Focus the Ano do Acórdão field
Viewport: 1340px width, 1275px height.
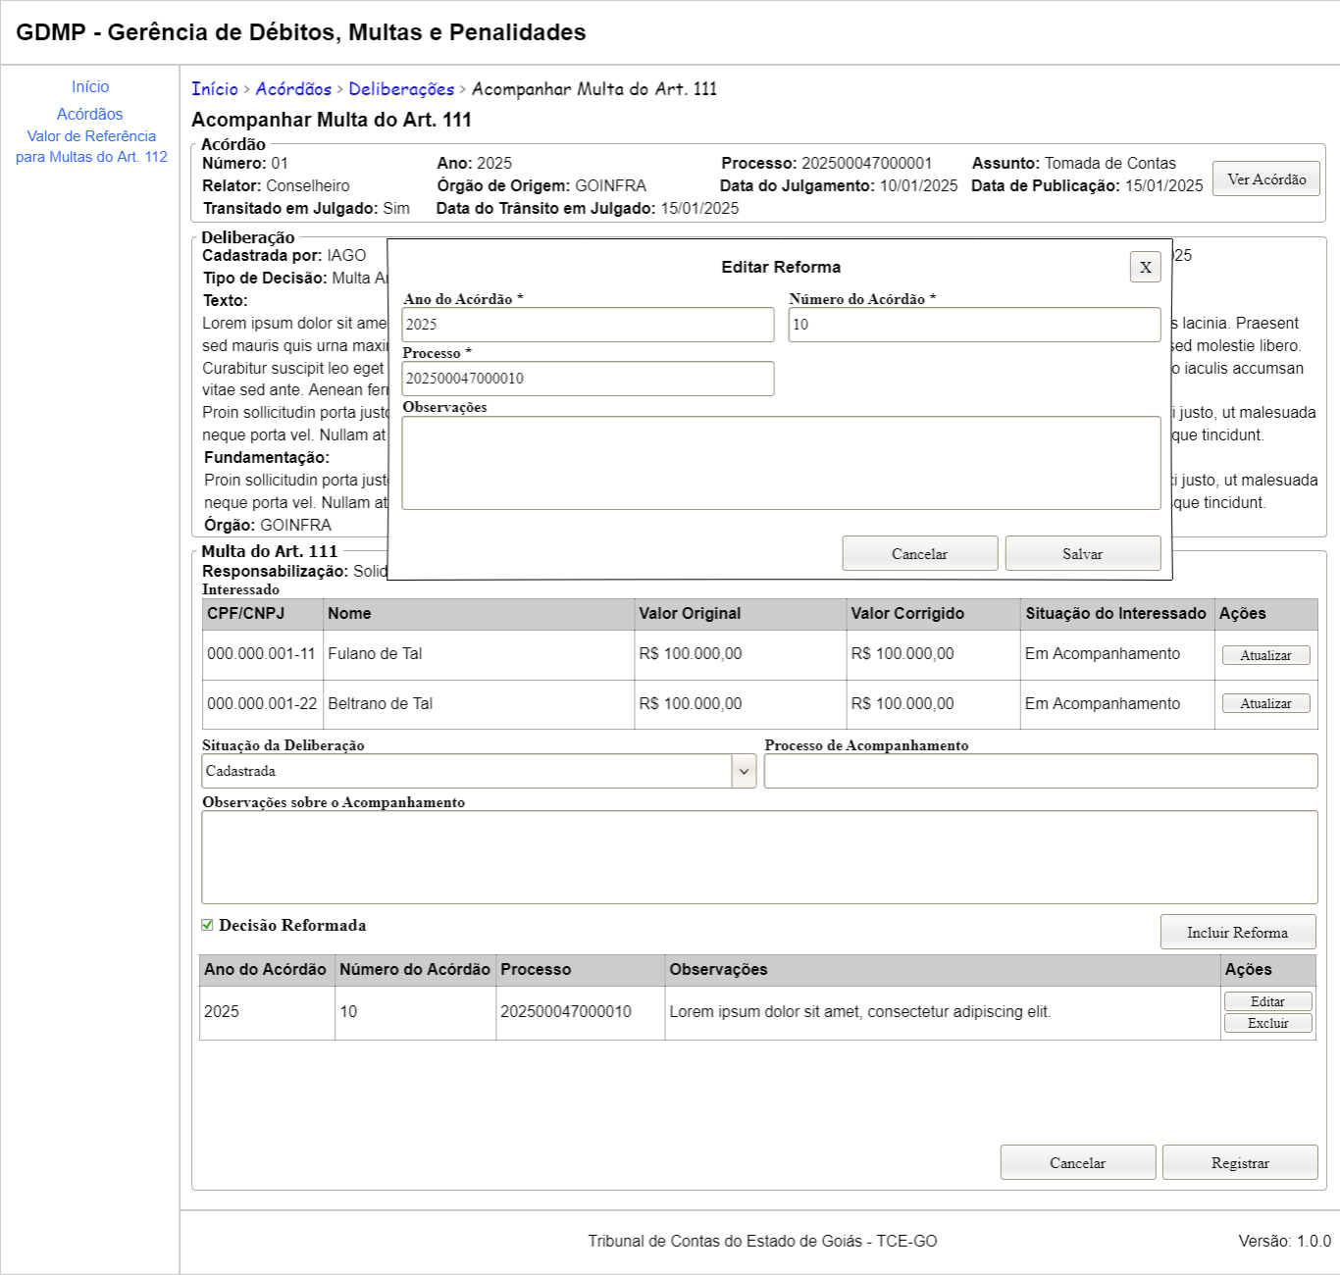click(588, 325)
